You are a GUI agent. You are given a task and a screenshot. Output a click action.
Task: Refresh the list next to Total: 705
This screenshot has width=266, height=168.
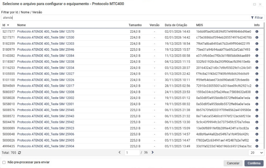click(x=20, y=153)
